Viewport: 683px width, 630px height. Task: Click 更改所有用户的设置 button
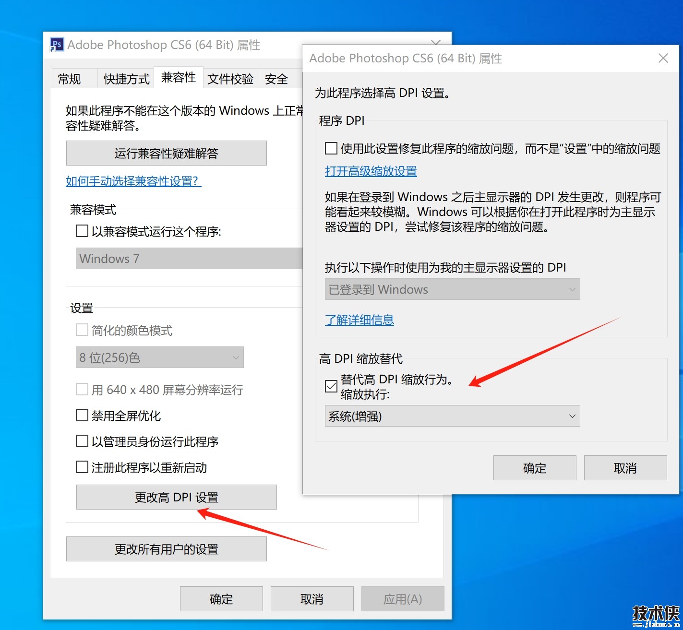coord(167,549)
